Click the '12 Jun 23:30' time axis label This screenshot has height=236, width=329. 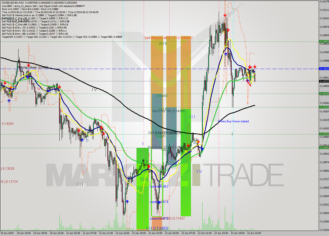click(254, 233)
